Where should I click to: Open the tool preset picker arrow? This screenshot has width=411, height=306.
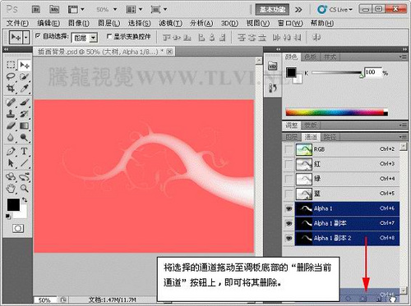tap(26, 37)
